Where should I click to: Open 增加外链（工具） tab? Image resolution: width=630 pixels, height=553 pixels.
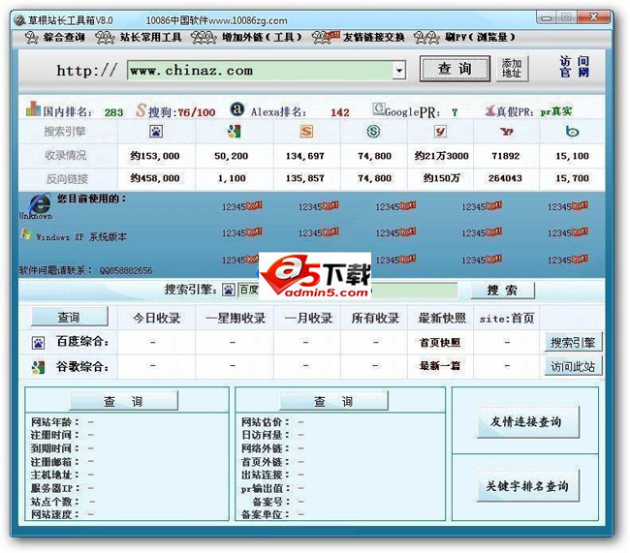pyautogui.click(x=246, y=38)
